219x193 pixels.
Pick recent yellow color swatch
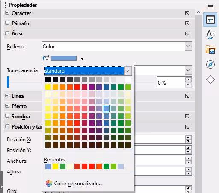pyautogui.click(x=55, y=166)
